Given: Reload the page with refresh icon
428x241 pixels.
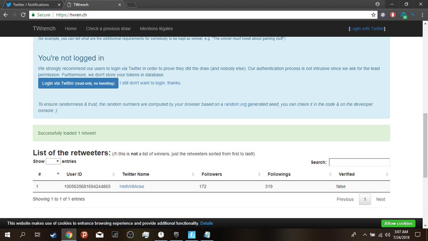Looking at the screenshot, I should click(23, 15).
